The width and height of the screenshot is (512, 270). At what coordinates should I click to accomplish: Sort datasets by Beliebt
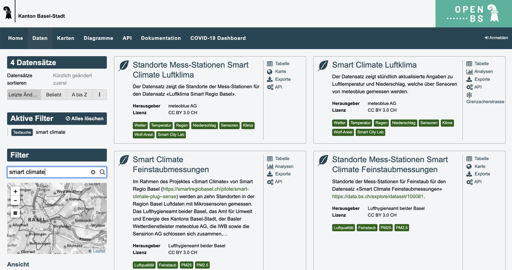54,95
